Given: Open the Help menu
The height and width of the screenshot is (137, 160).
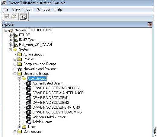Looking at the screenshot, I should tap(58, 9).
